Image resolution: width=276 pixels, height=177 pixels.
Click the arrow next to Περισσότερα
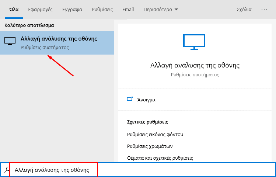pyautogui.click(x=176, y=10)
